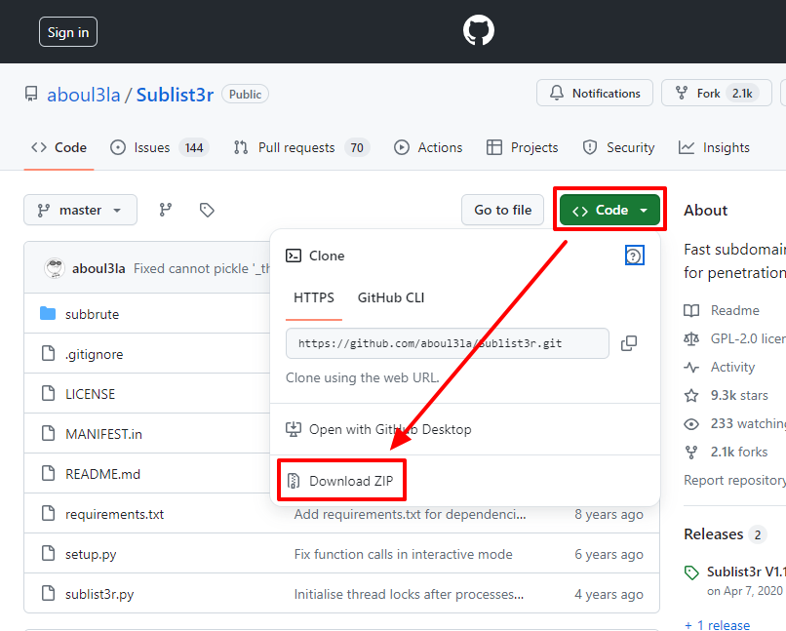Click the eye icon beside 233 watching
The width and height of the screenshot is (786, 631).
[691, 424]
